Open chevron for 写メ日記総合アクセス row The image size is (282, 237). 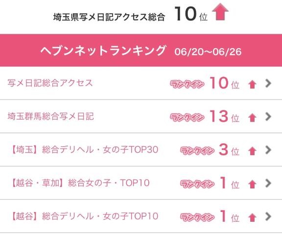pos(268,83)
